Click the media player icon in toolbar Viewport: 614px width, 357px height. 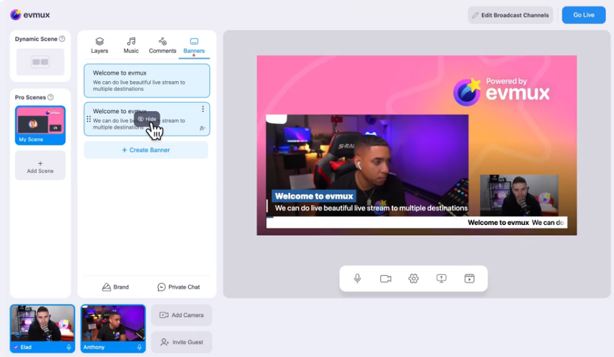tap(470, 278)
